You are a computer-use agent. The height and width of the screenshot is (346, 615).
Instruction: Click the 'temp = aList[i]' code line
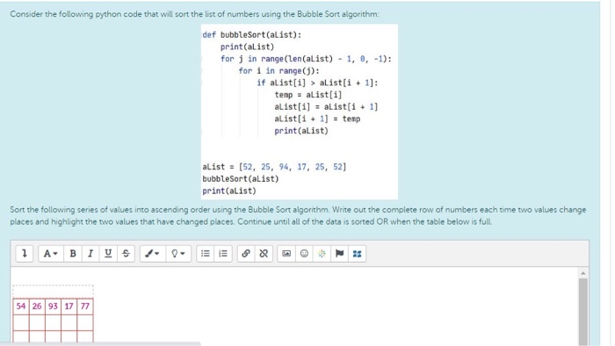pyautogui.click(x=307, y=95)
